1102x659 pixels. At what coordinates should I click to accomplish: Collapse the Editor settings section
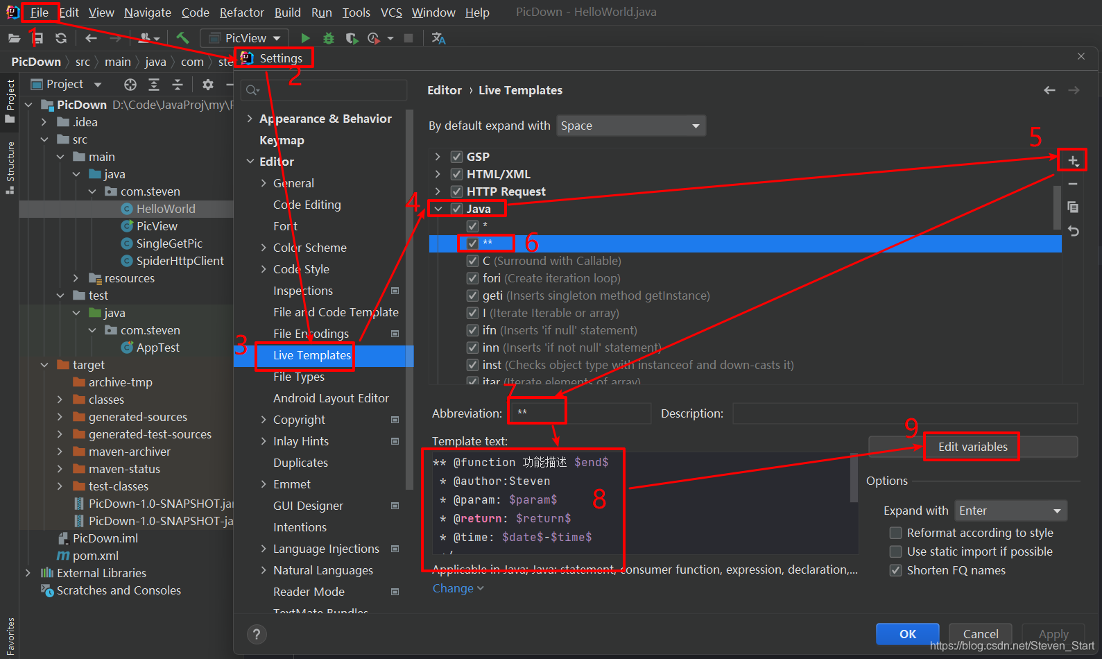pos(250,162)
